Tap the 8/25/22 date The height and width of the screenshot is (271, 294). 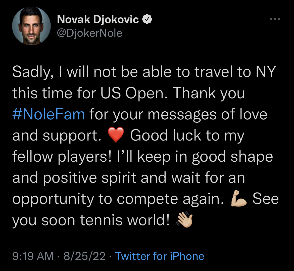tap(84, 256)
